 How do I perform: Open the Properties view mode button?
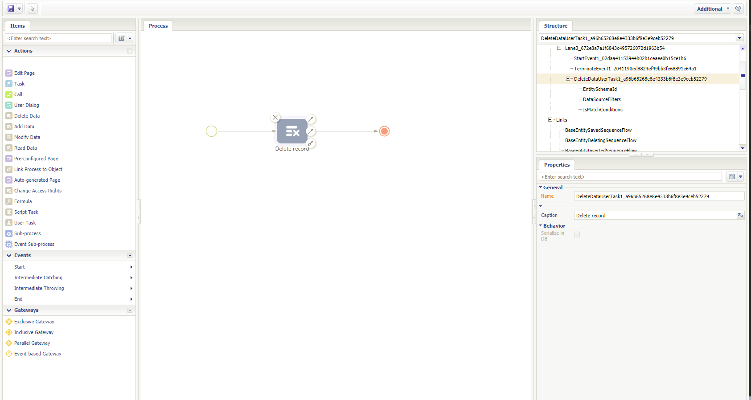click(x=735, y=177)
